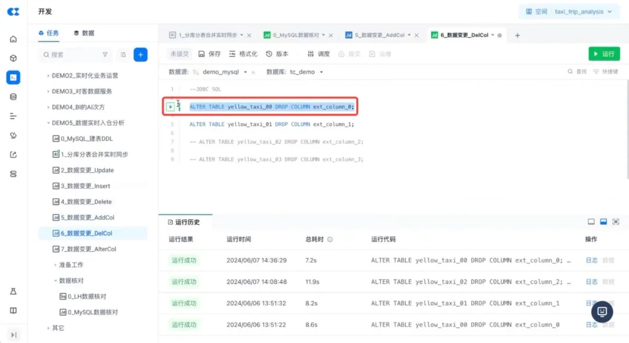629x343 pixels.
Task: Open the chat assistant floating icon
Action: 602,312
